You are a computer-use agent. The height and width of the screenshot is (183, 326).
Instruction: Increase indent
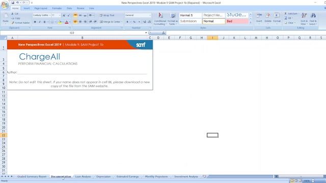click(95, 22)
